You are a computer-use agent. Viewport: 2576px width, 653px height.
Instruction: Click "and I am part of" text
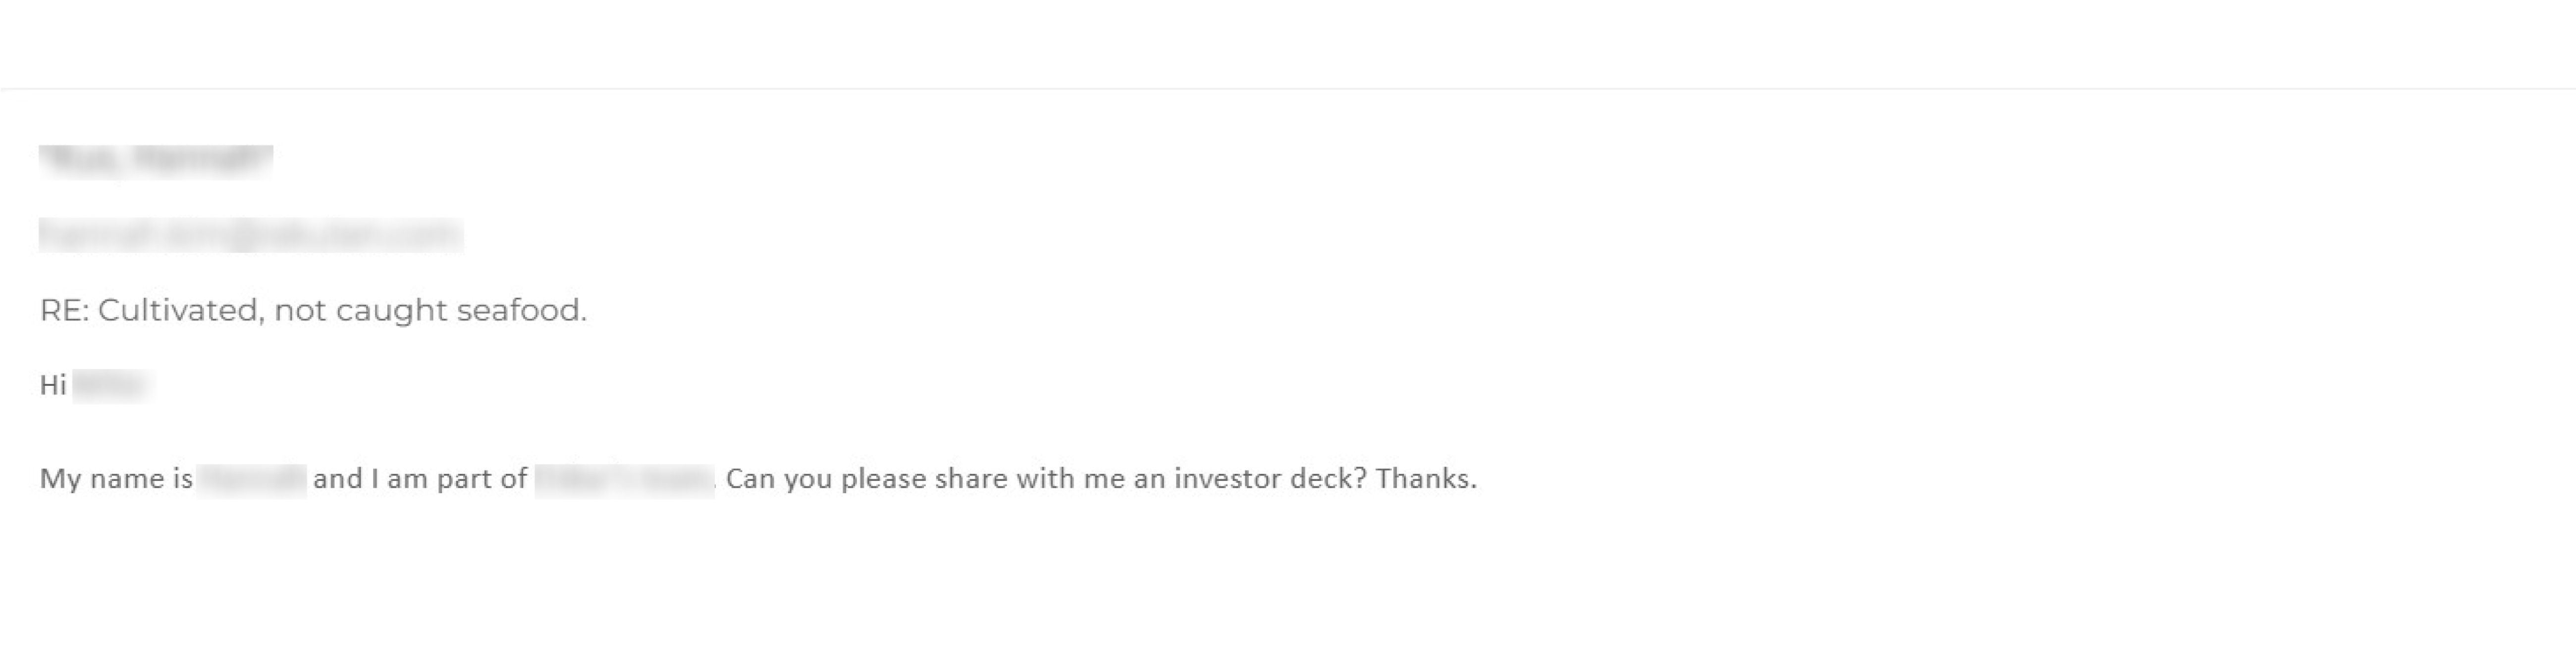(420, 479)
